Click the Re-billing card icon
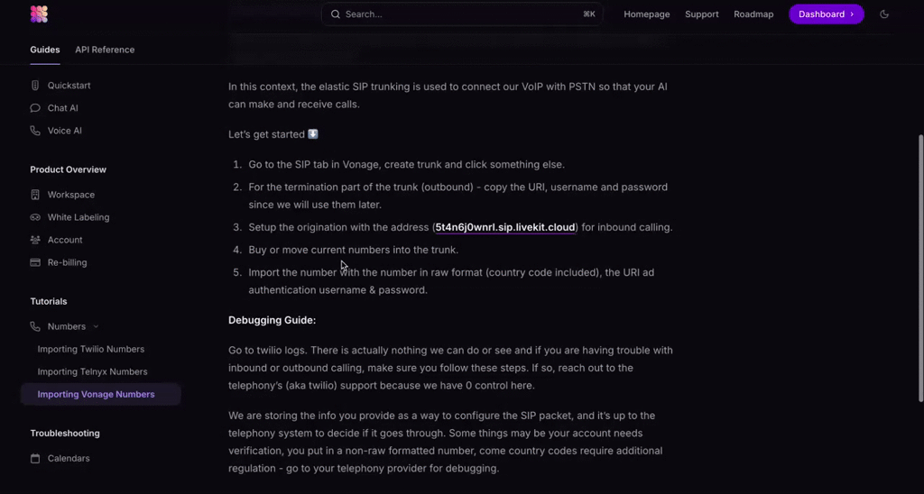Screen dimensions: 924x494 click(35, 262)
